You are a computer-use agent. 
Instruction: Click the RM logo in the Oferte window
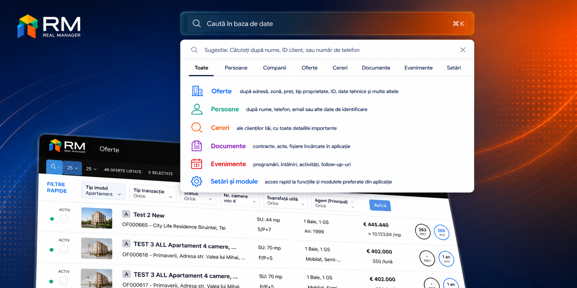point(67,146)
